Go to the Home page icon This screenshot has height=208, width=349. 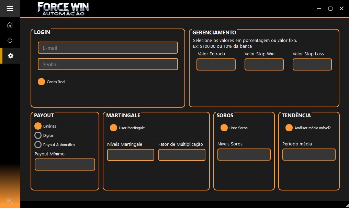pyautogui.click(x=10, y=25)
